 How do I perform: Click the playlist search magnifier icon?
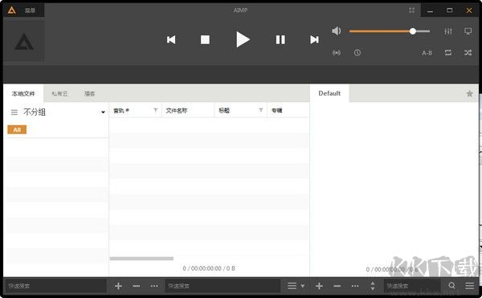[451, 286]
